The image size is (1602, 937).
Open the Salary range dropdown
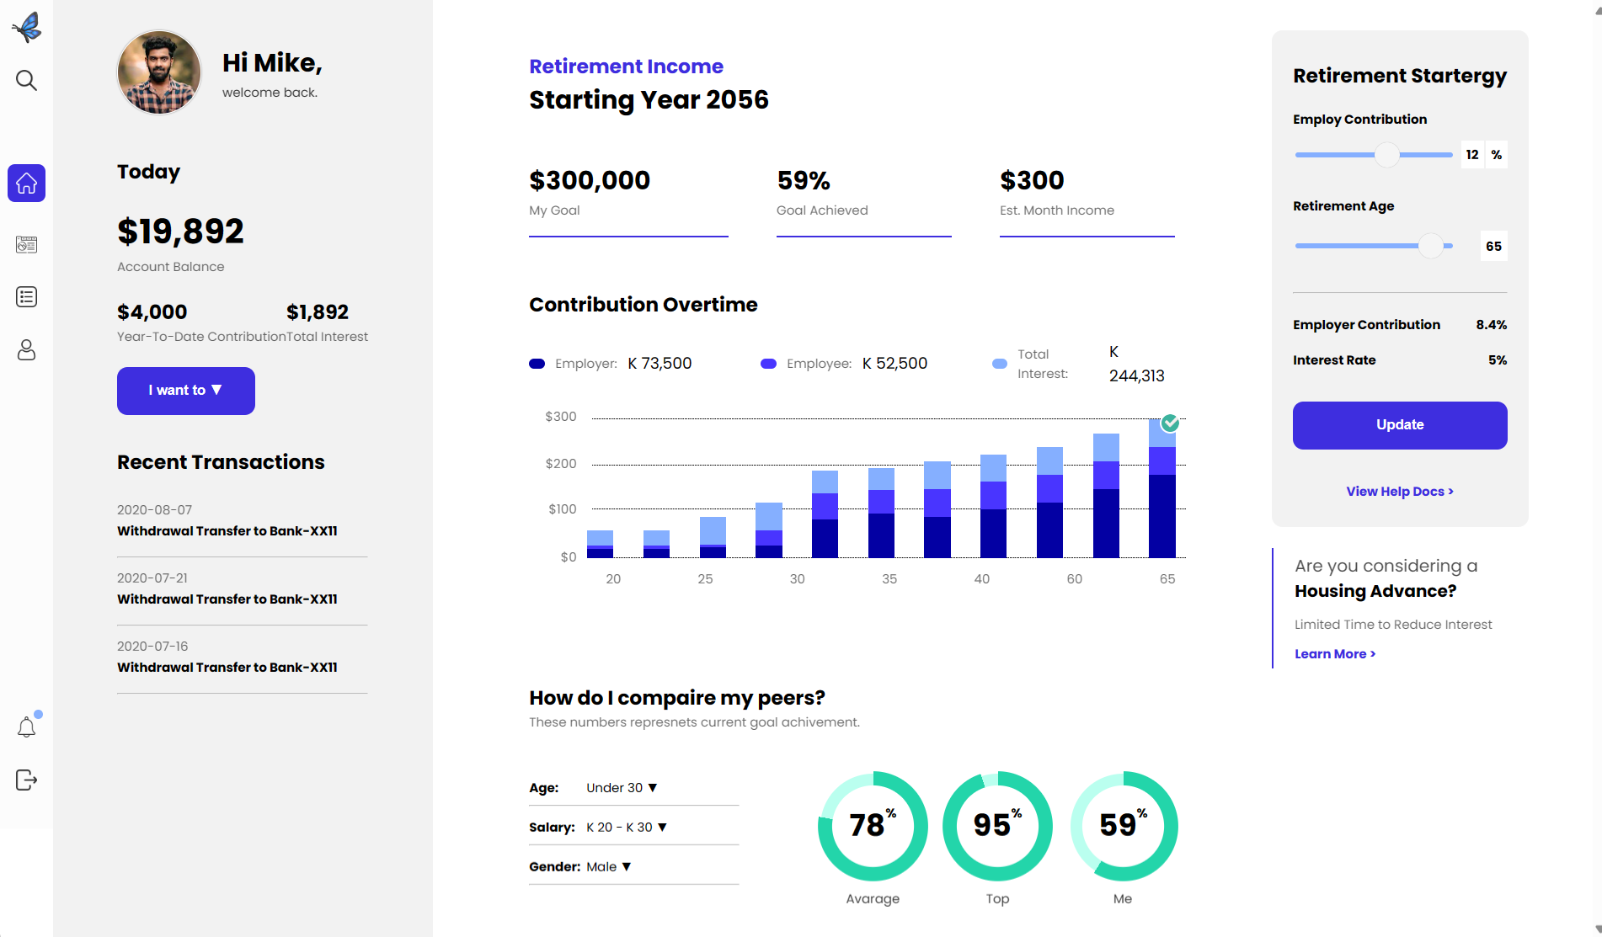pos(627,828)
